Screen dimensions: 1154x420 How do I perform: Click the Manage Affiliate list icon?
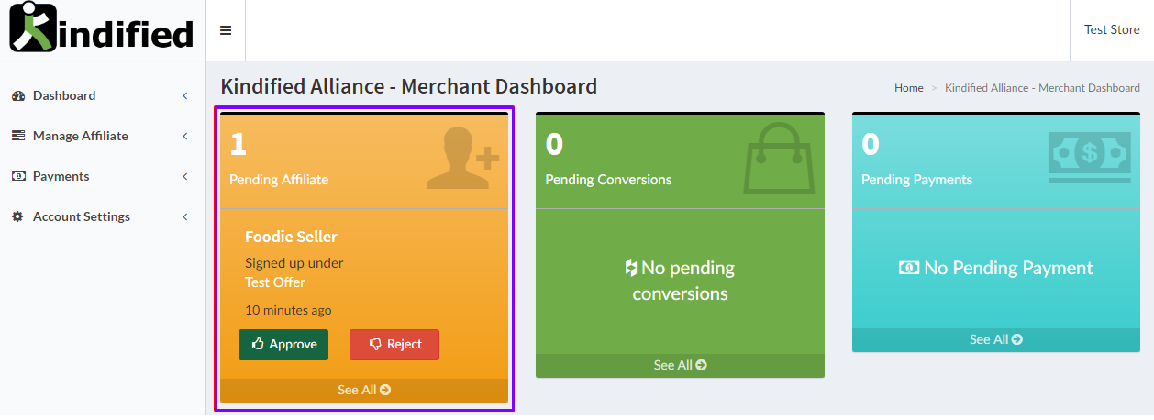[x=17, y=136]
